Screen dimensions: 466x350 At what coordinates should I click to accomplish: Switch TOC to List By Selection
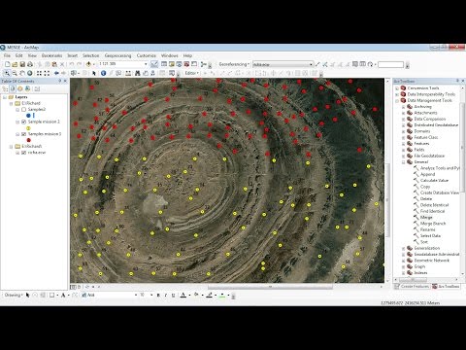[27, 88]
